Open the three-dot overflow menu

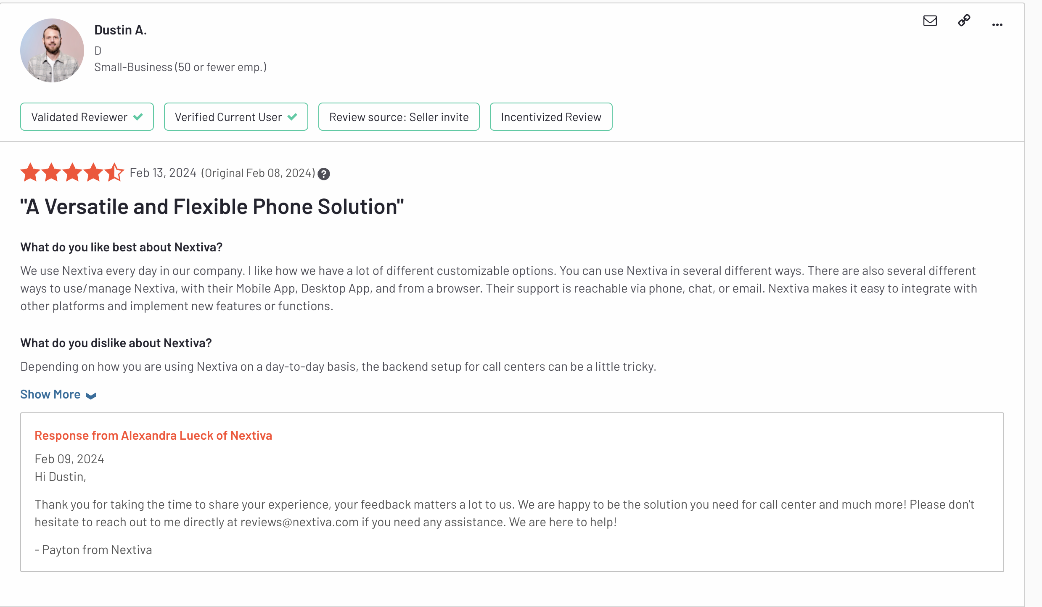pos(997,24)
